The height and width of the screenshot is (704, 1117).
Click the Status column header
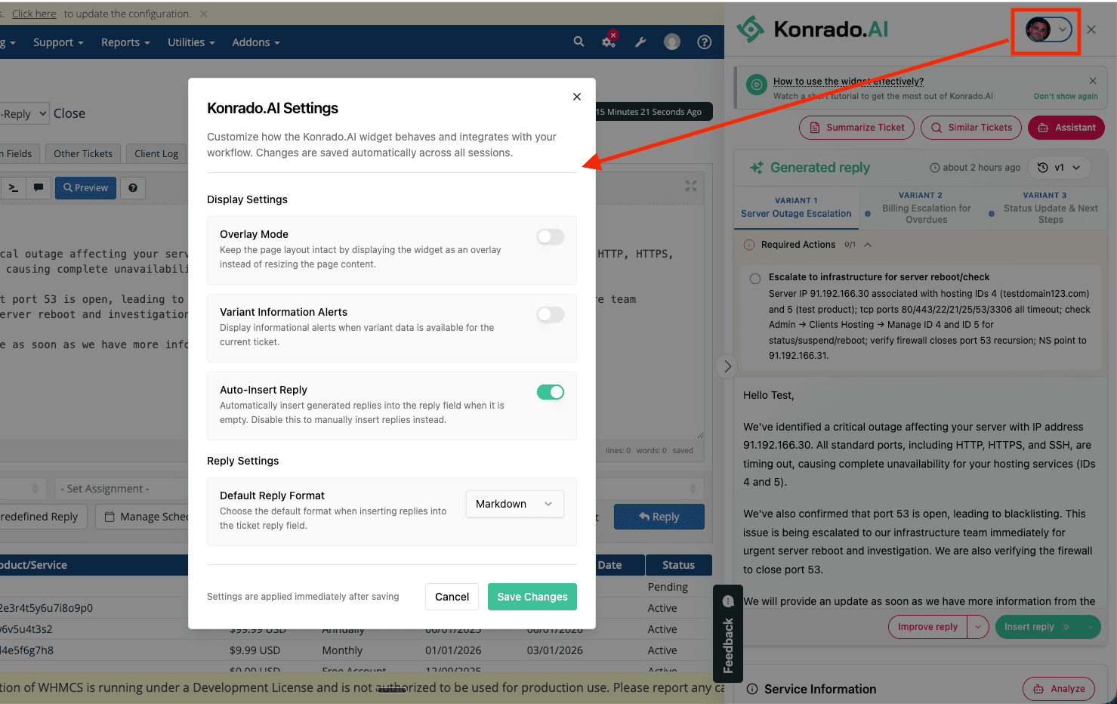pyautogui.click(x=678, y=565)
